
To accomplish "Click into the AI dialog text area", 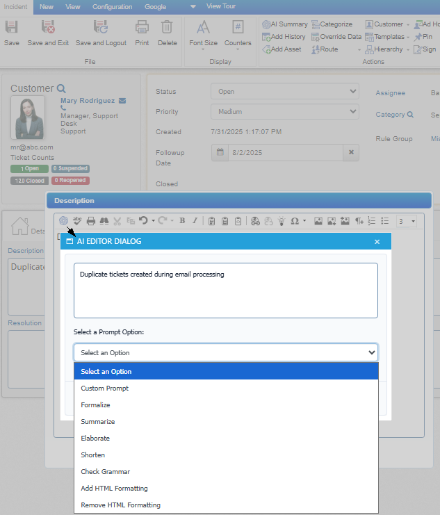I will click(x=225, y=290).
